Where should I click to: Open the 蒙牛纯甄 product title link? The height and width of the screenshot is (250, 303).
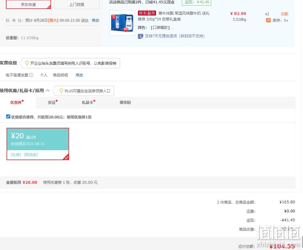[x=173, y=16]
